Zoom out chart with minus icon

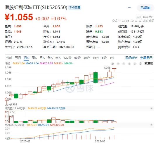tap(124, 64)
